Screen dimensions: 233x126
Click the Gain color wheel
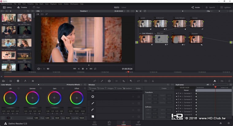(54, 98)
